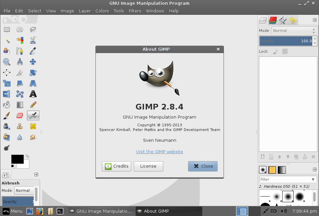Select the Fuzzy Select wand tool

tap(7, 40)
